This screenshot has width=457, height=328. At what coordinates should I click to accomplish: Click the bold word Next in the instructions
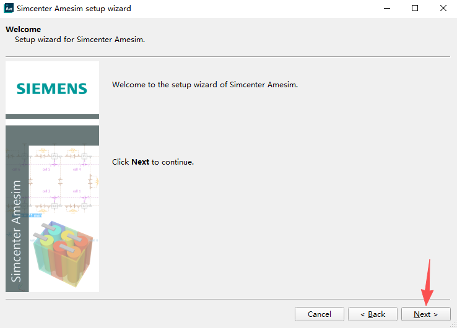(141, 162)
